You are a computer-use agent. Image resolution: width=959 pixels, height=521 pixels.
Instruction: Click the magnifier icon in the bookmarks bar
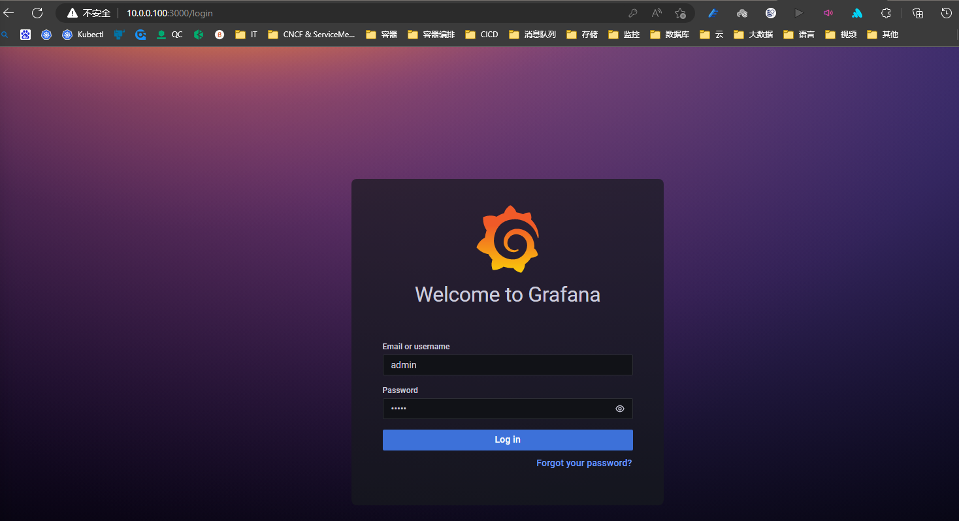[x=5, y=35]
